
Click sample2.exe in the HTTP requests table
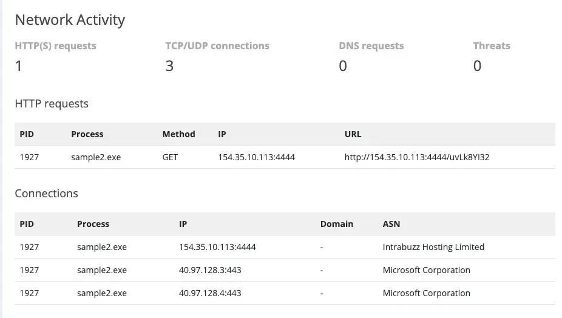(x=96, y=157)
